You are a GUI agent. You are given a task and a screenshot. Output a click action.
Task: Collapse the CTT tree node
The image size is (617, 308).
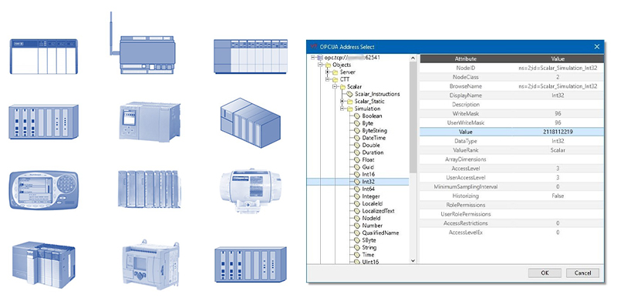[x=327, y=80]
